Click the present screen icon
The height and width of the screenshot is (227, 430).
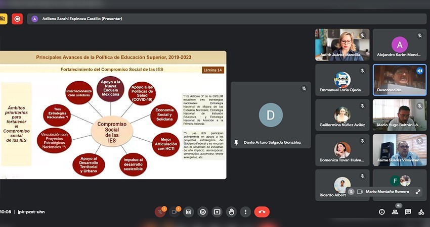pyautogui.click(x=217, y=212)
